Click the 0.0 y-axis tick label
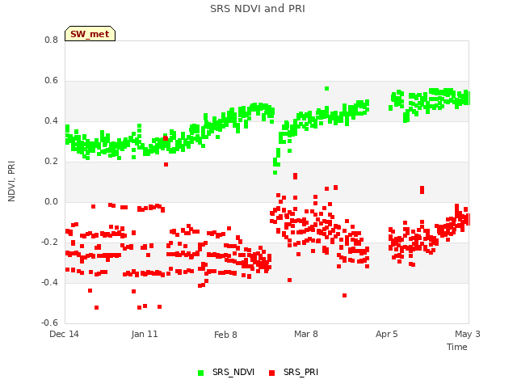The image size is (517, 388). point(51,201)
